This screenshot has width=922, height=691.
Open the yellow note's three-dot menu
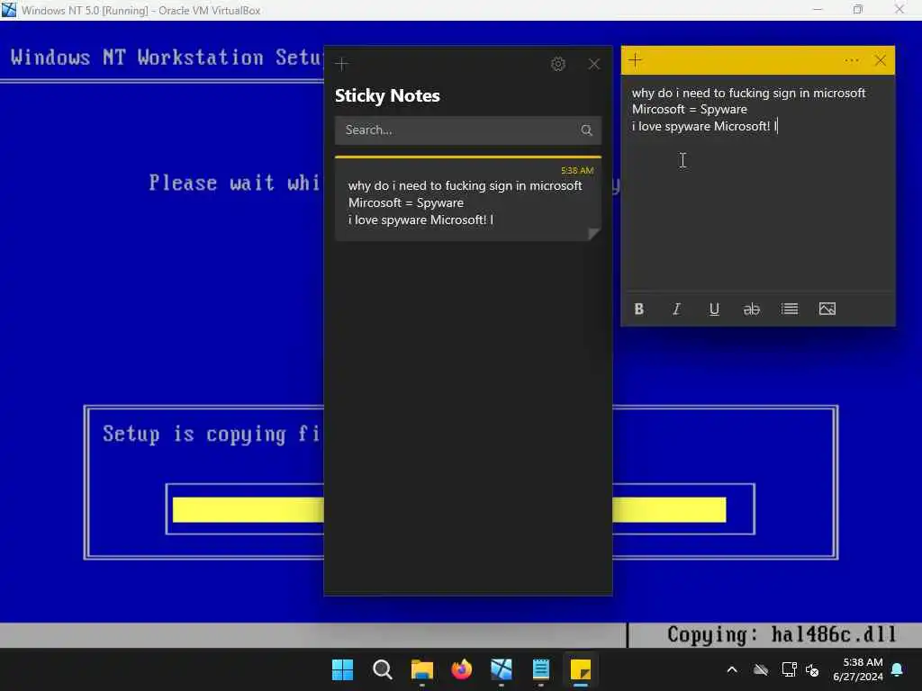click(x=852, y=60)
